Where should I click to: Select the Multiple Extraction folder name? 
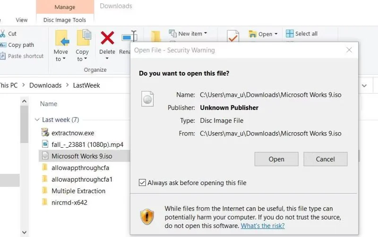pyautogui.click(x=78, y=191)
